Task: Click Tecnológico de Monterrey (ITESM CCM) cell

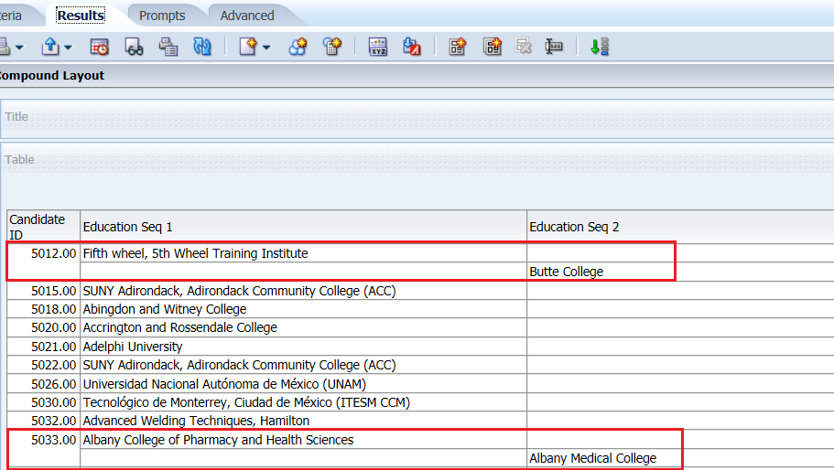Action: point(303,402)
